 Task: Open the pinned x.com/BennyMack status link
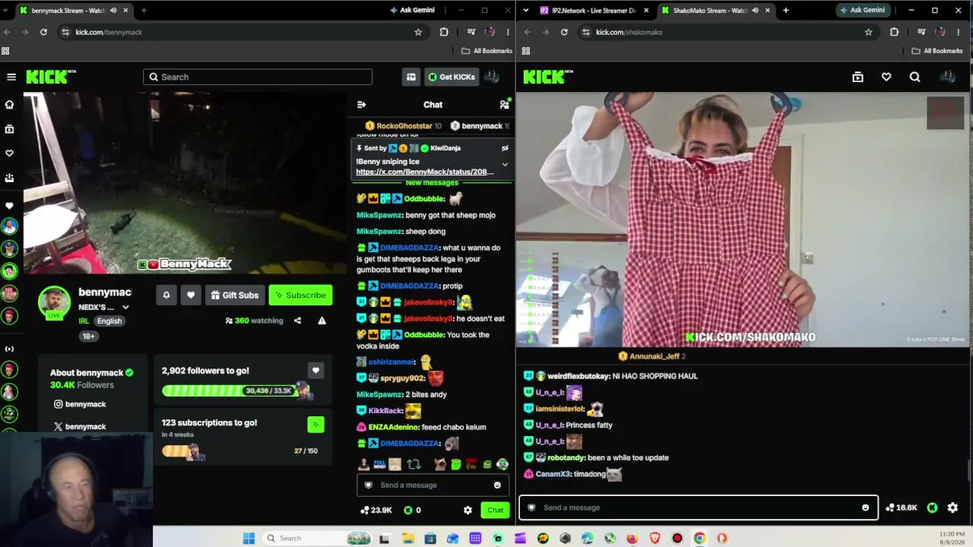(x=424, y=172)
